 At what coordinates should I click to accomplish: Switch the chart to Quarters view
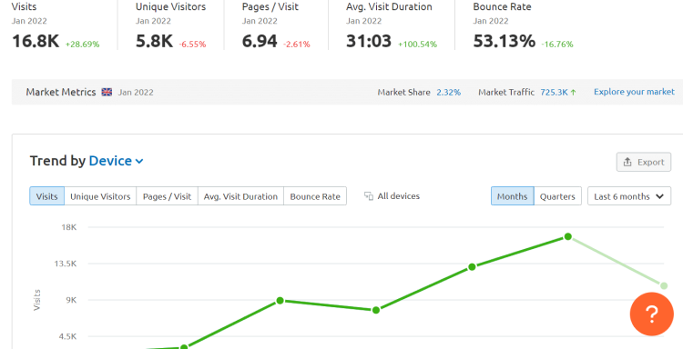[x=557, y=196]
